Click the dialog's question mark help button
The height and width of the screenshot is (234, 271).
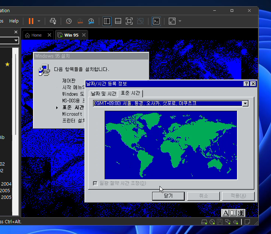click(246, 84)
